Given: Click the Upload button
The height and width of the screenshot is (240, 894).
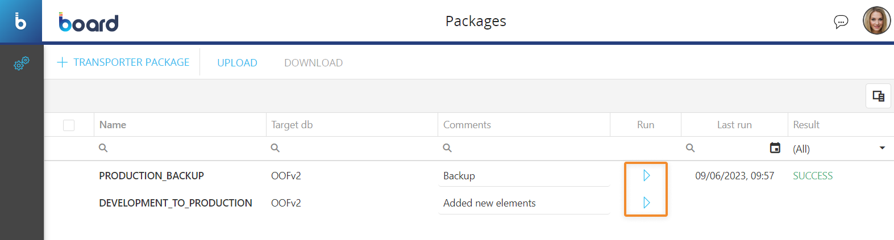Looking at the screenshot, I should (237, 63).
